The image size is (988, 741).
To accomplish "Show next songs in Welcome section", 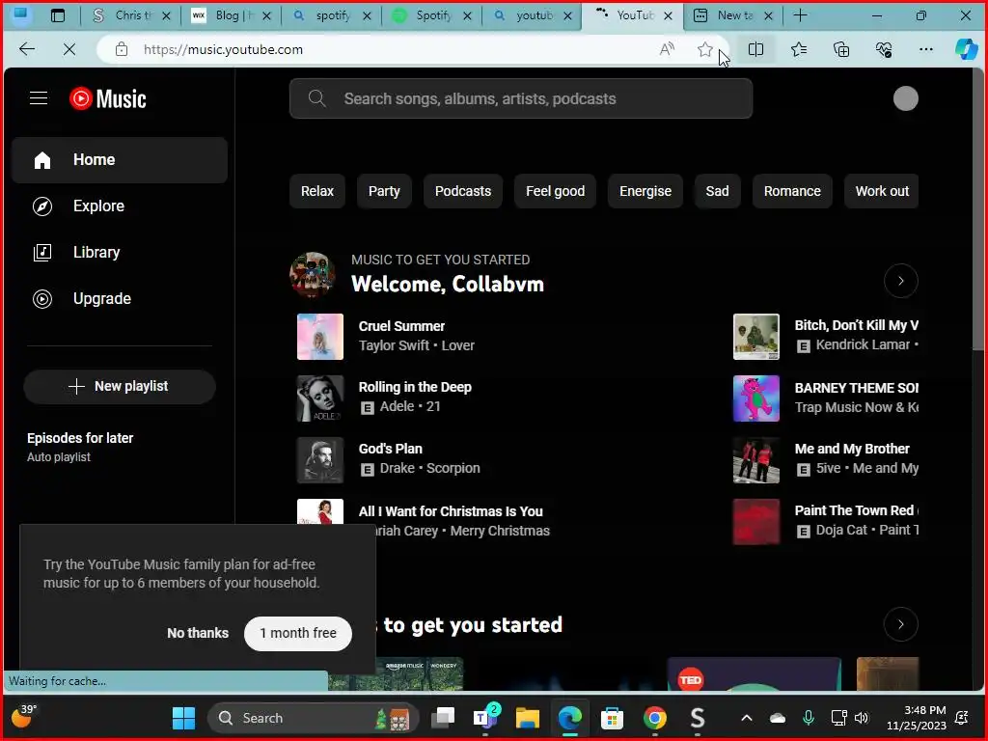I will pyautogui.click(x=900, y=281).
